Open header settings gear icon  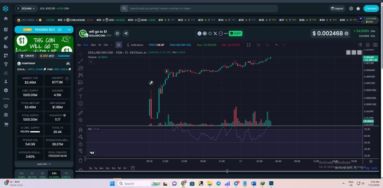[x=351, y=9]
